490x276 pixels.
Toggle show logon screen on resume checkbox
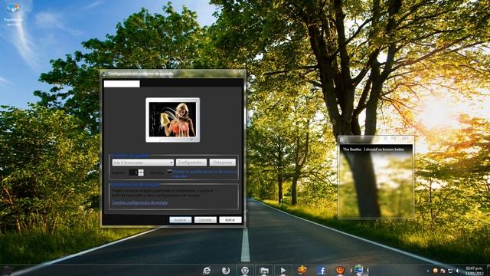click(x=169, y=172)
